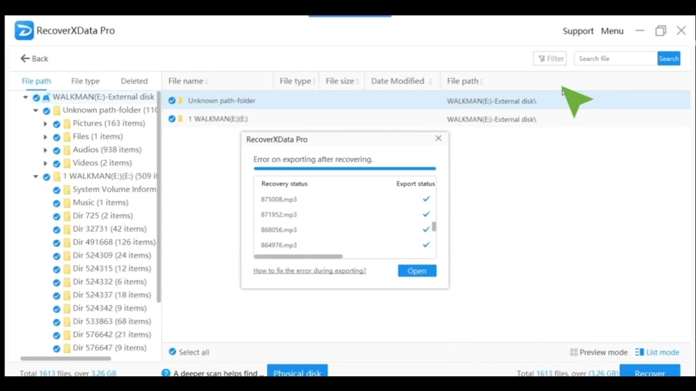Uncheck the Dir 725 (2 items) checkbox

click(57, 216)
